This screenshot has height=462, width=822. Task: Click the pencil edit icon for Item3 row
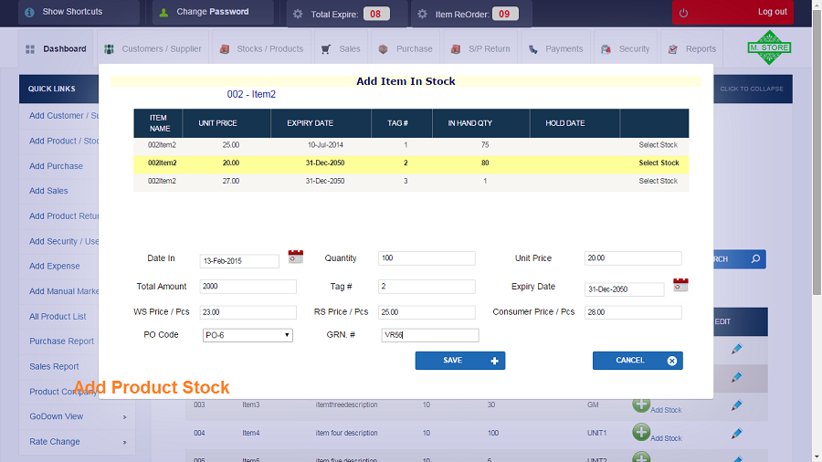[x=736, y=404]
